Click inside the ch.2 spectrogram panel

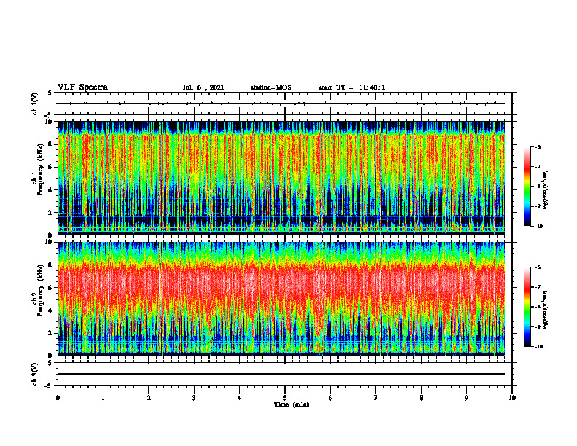tap(281, 299)
